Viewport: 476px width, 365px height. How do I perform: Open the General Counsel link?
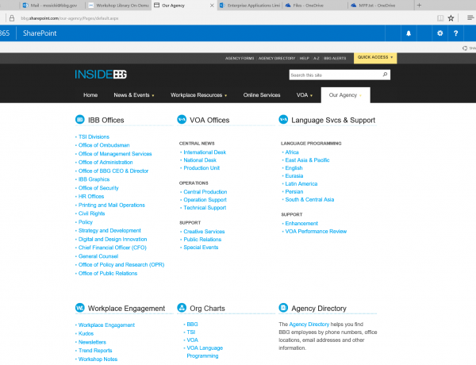click(x=98, y=256)
